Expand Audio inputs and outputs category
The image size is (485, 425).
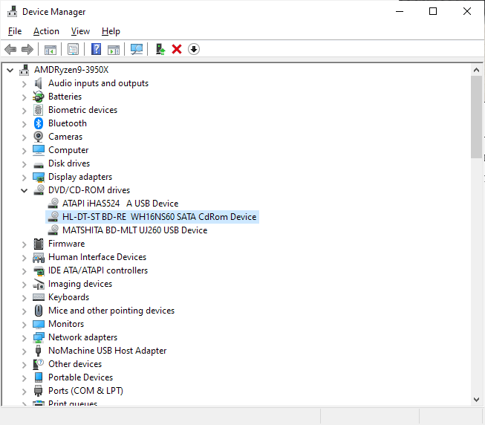click(24, 84)
